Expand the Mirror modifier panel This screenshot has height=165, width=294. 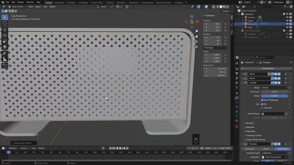tap(242, 74)
